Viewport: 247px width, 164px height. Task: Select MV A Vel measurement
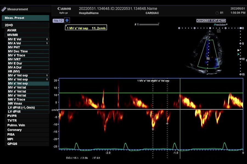coord(28,43)
